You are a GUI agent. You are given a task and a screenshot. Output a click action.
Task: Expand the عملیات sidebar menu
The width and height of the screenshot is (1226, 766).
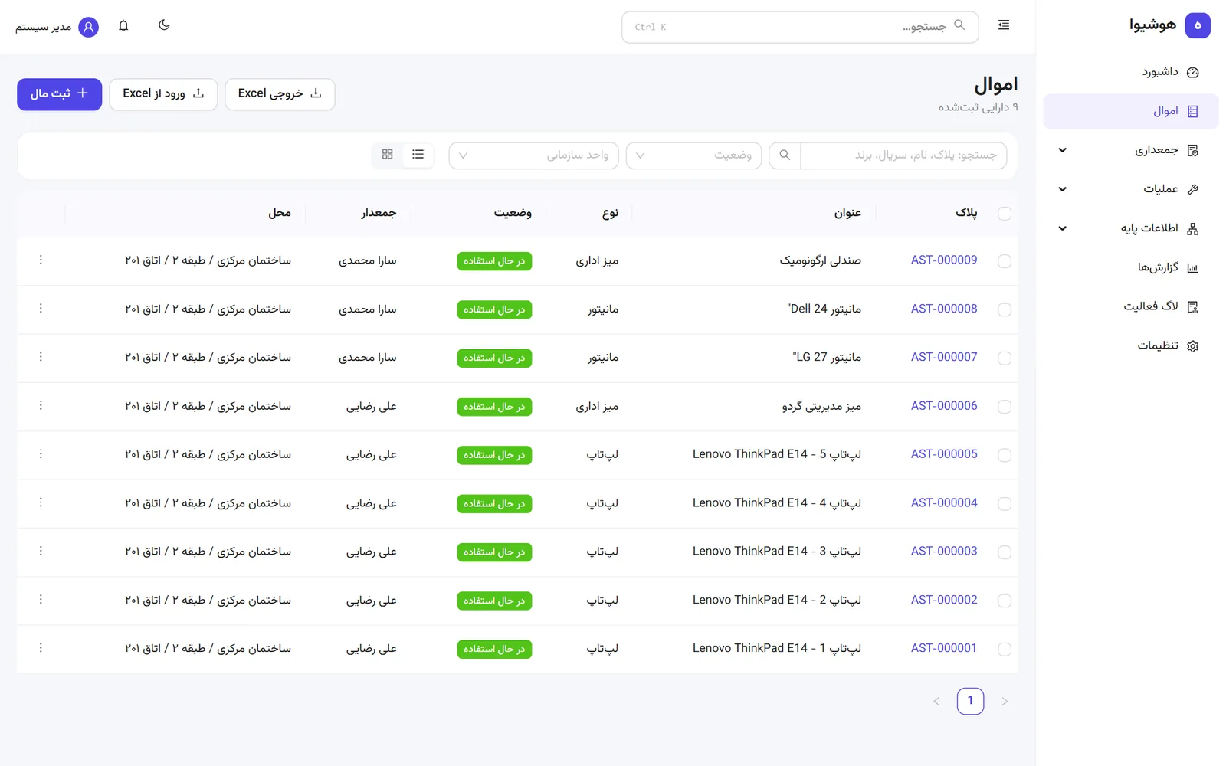coord(1131,189)
